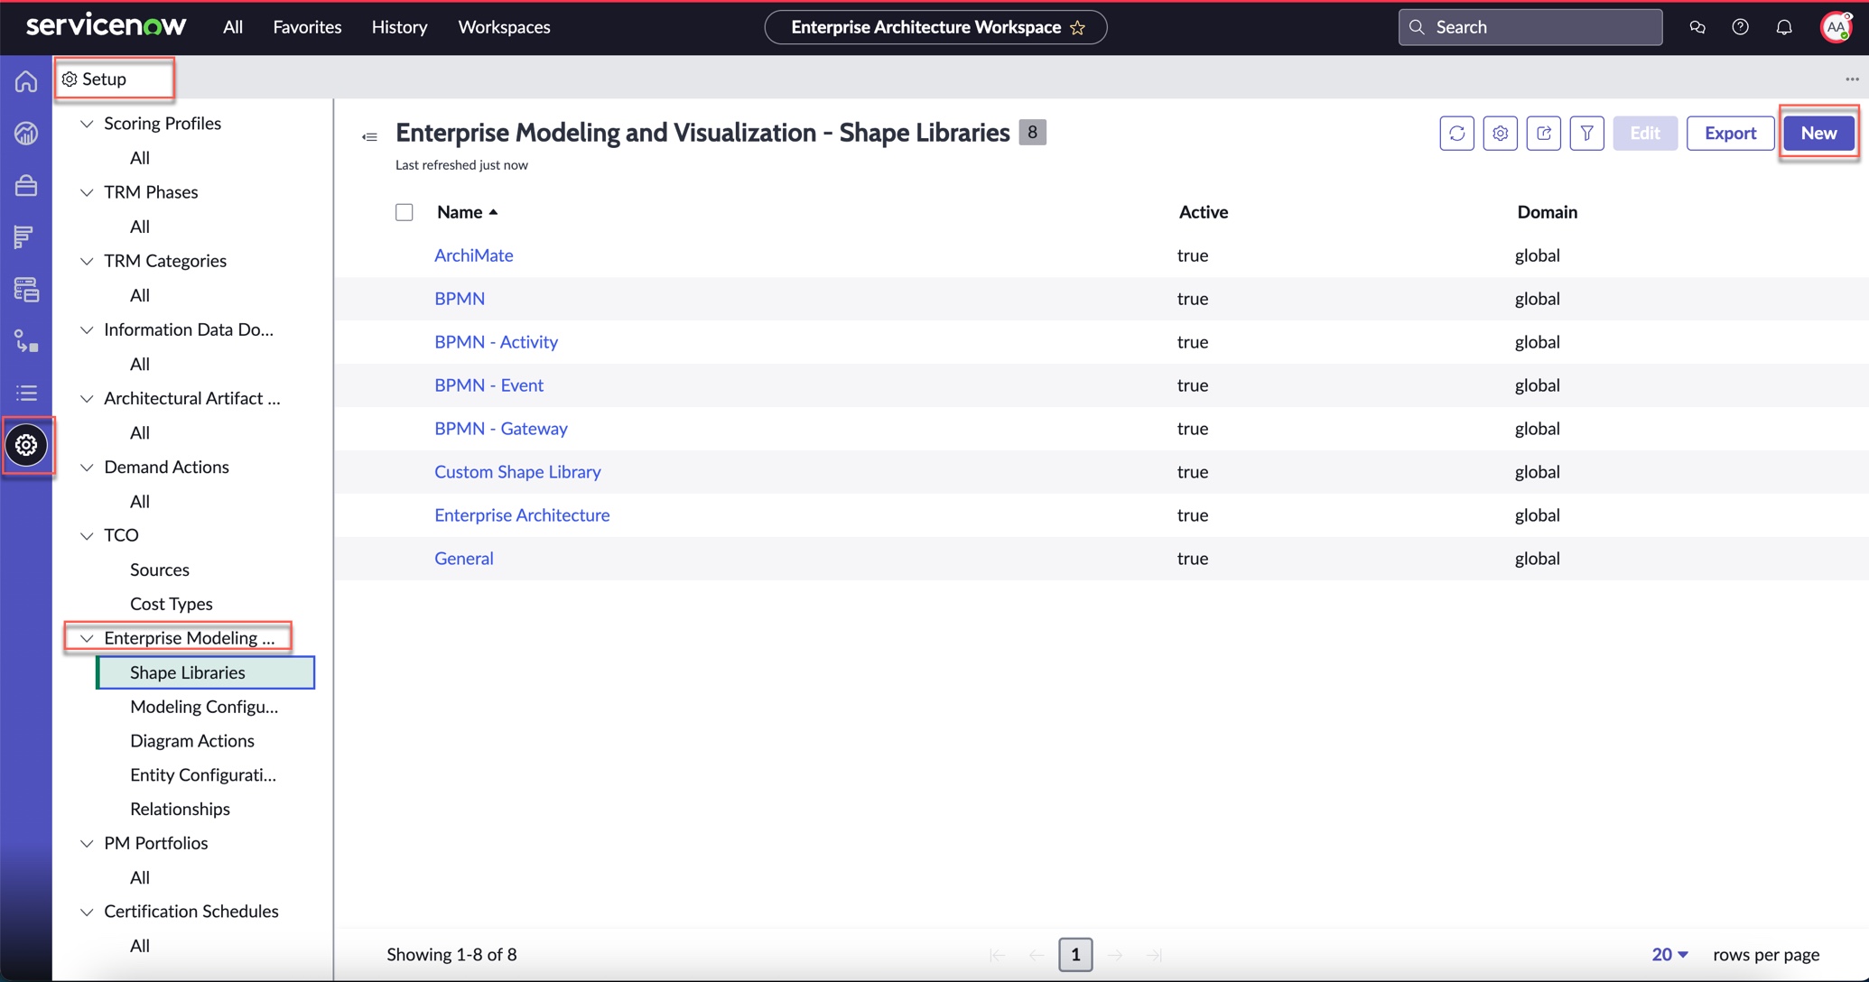Open the Setup gear icon in the sidebar
Viewport: 1869px width, 982px height.
tap(26, 445)
